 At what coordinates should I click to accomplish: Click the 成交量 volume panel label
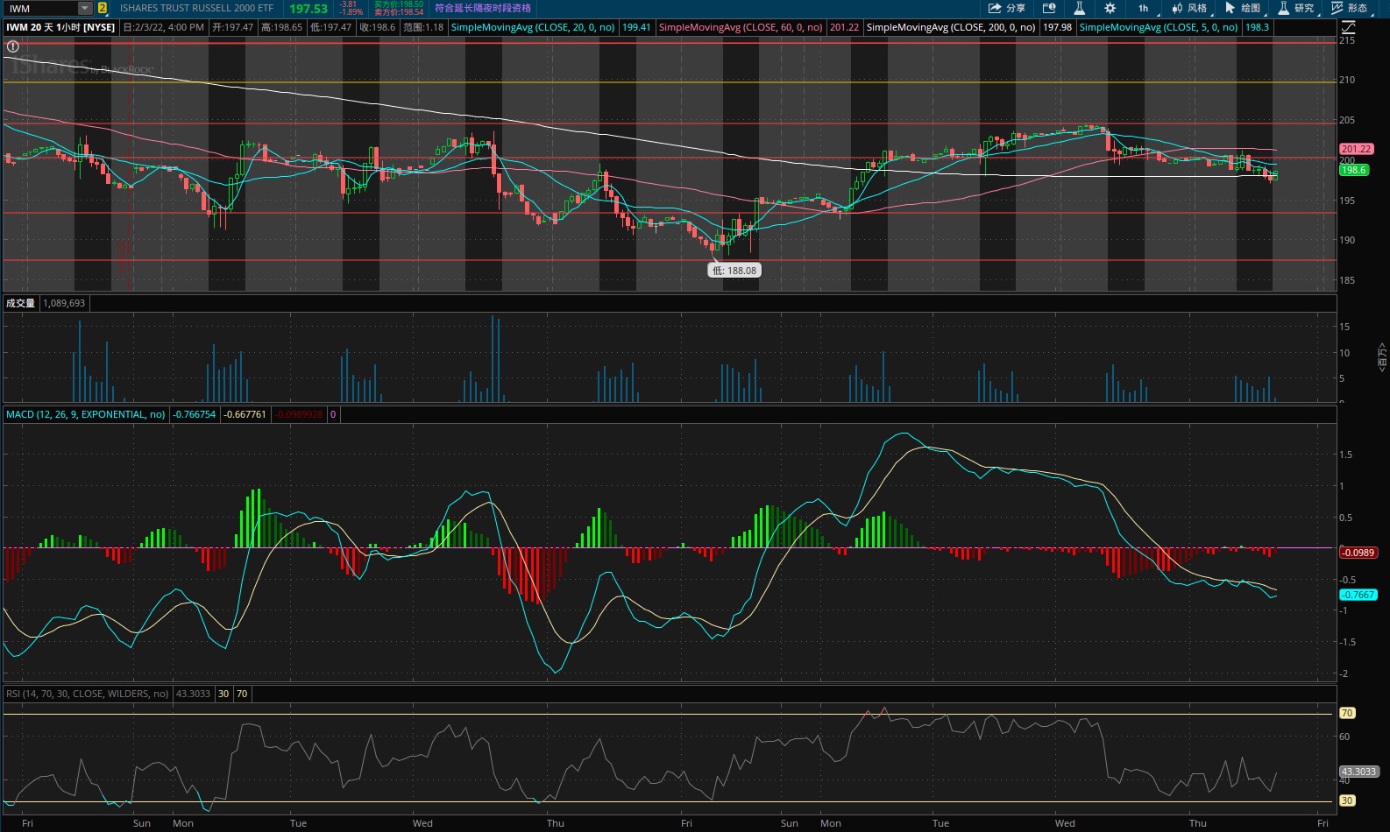pos(20,303)
